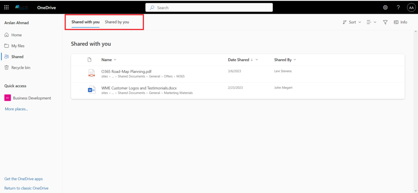
Task: Click the Info button label
Action: pos(404,22)
